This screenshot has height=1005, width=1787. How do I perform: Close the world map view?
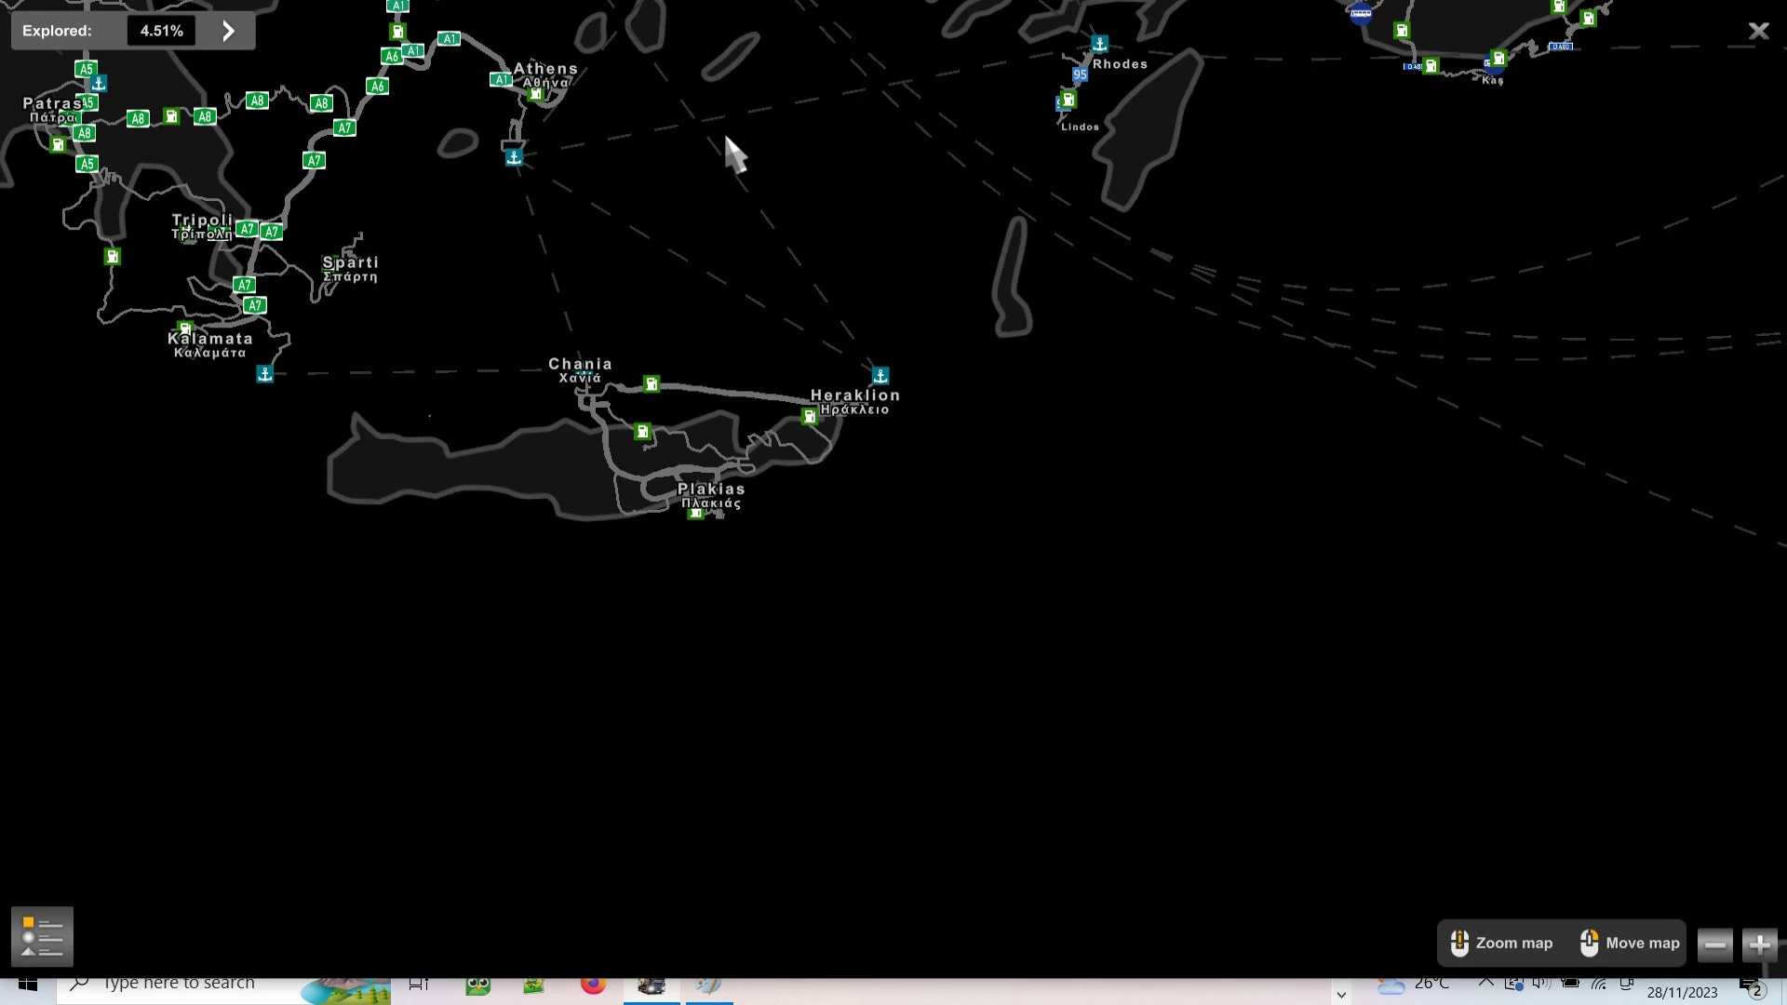[1758, 31]
